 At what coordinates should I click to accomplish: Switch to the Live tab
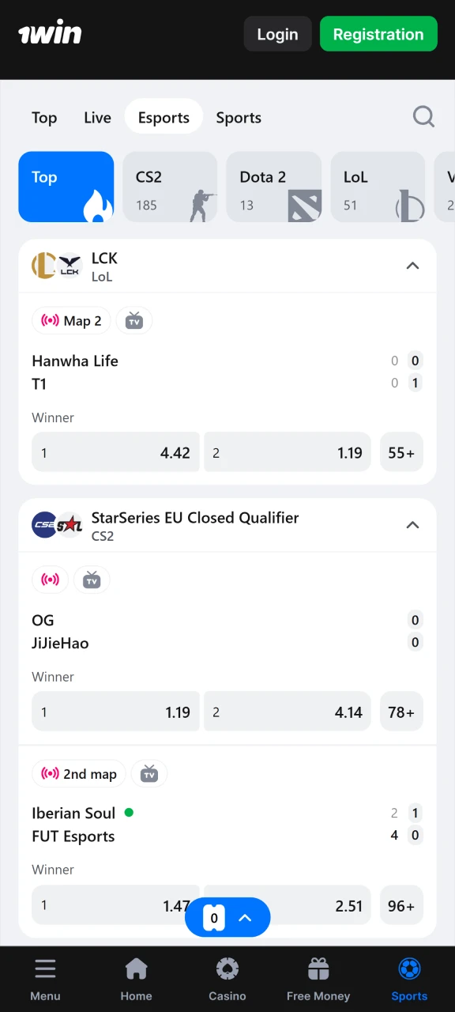coord(97,118)
